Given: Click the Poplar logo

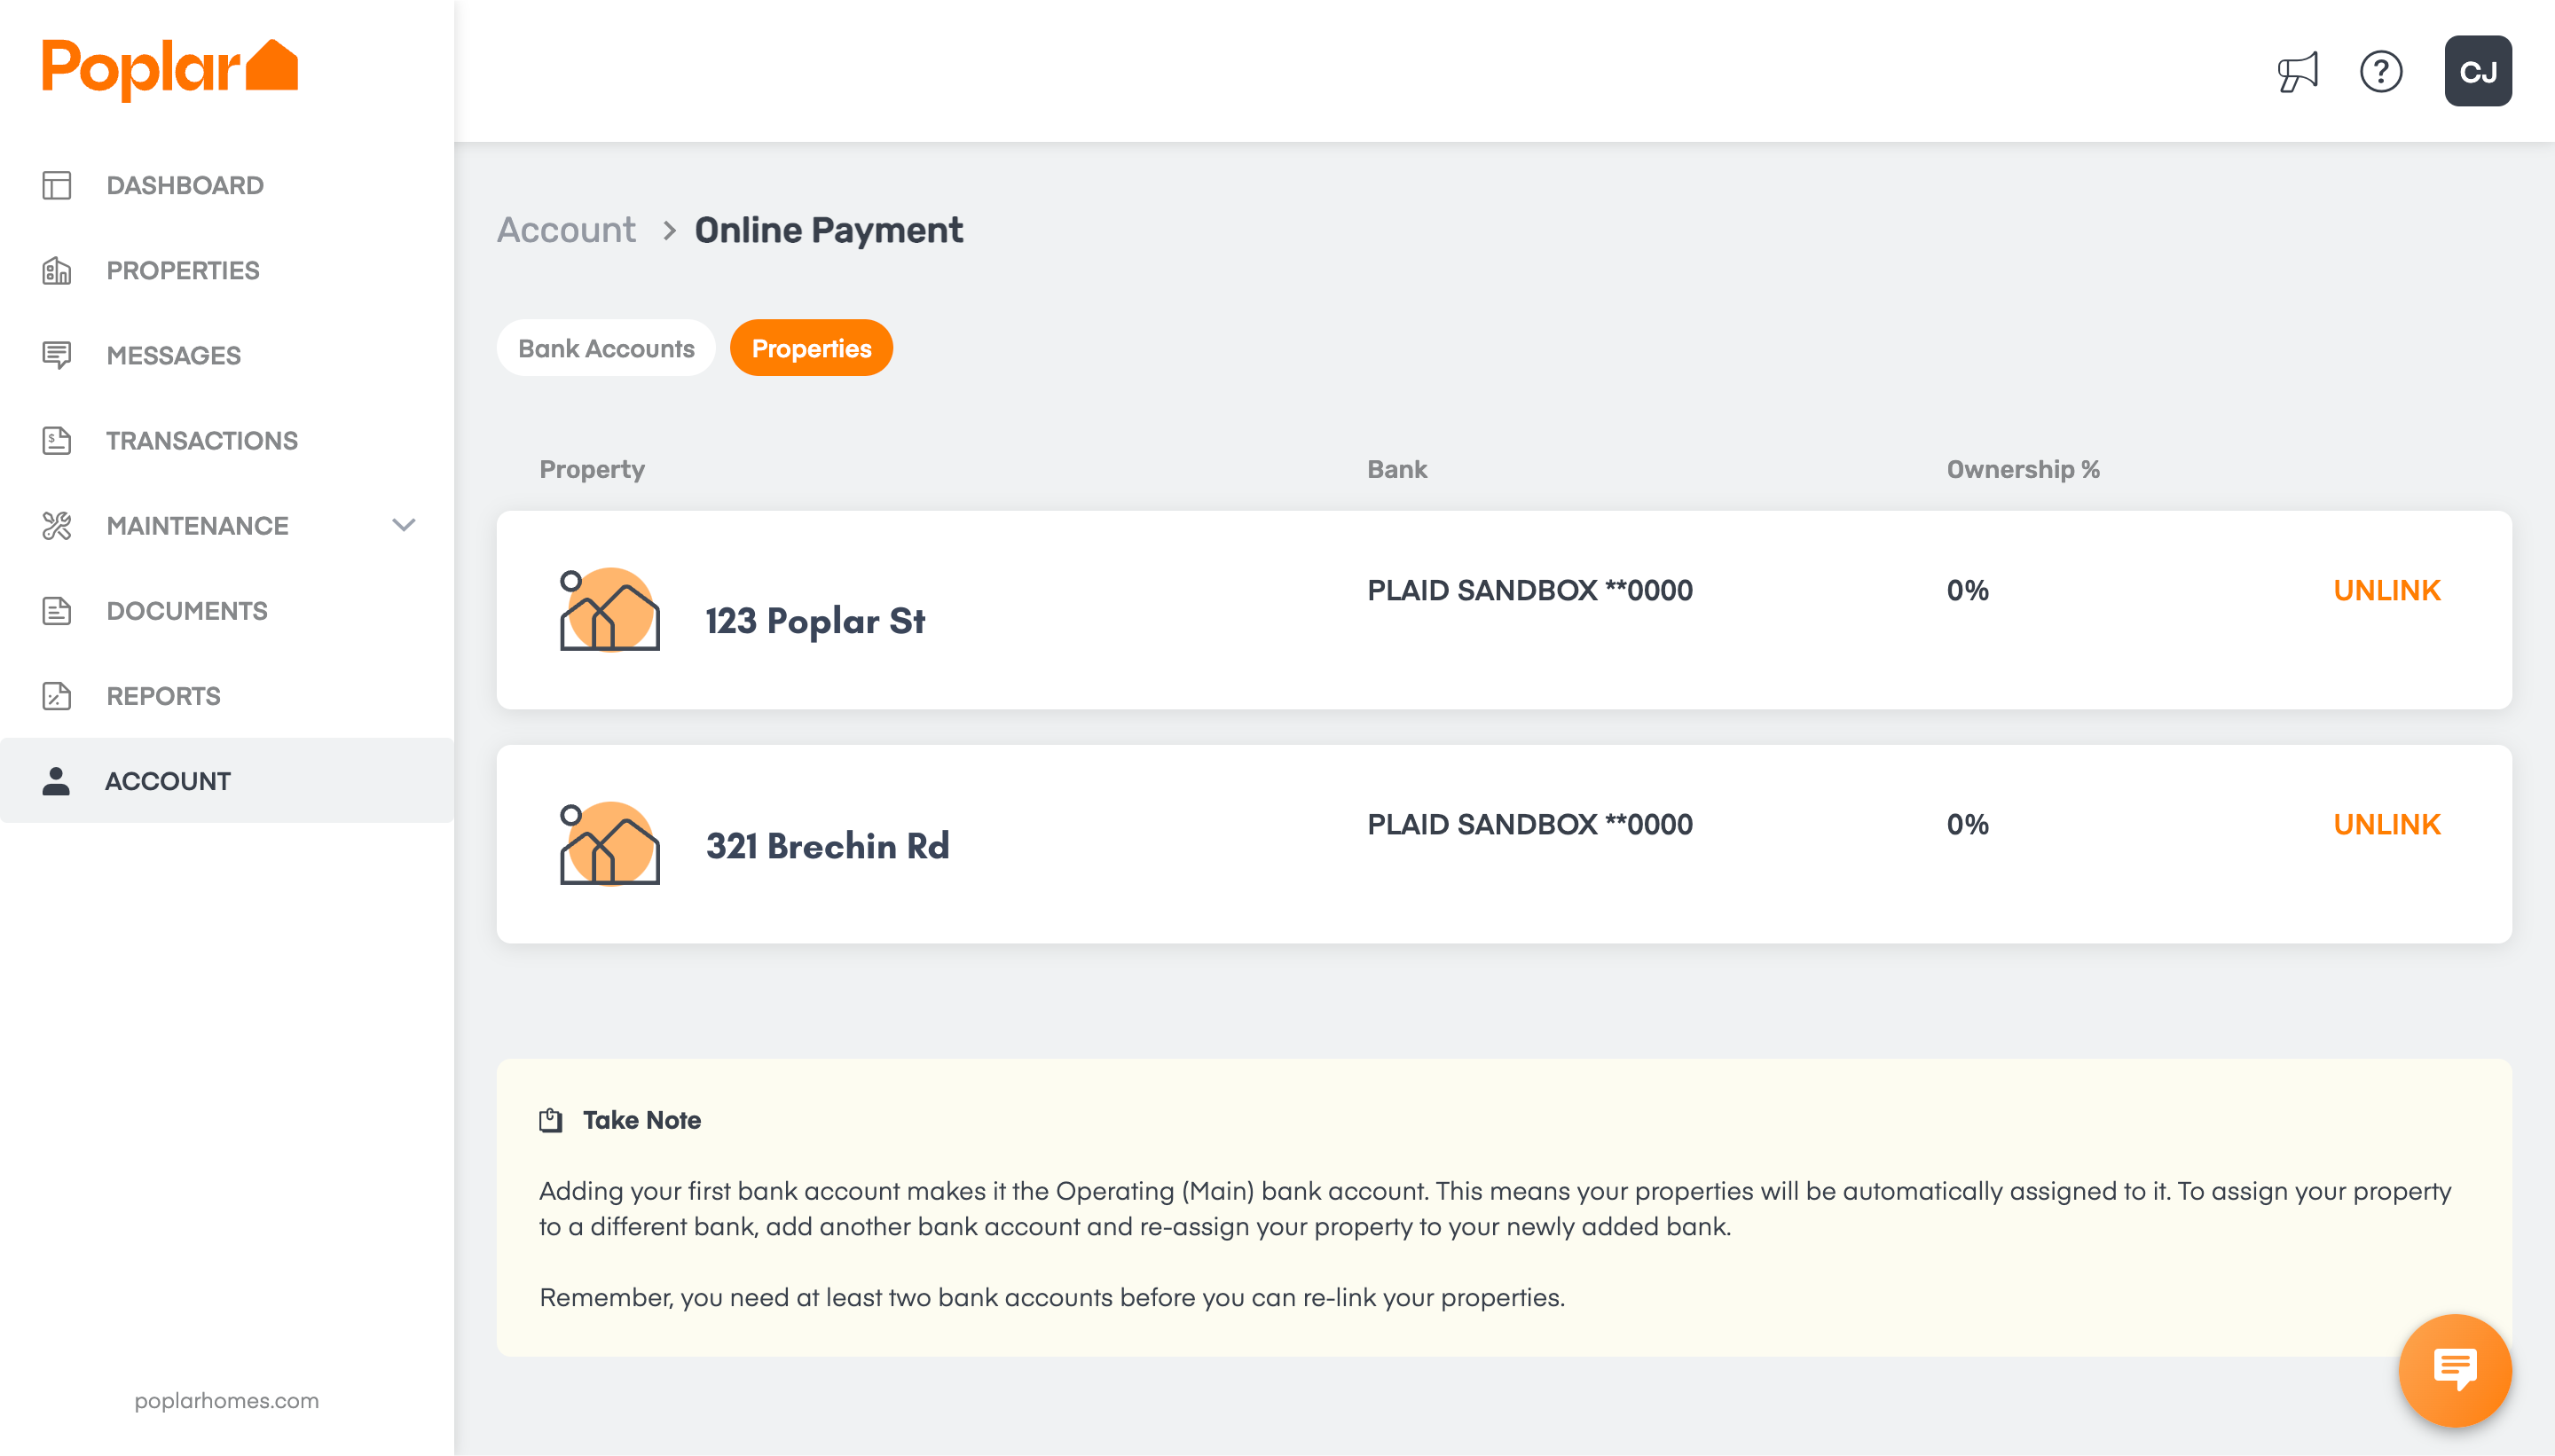Looking at the screenshot, I should (x=170, y=69).
